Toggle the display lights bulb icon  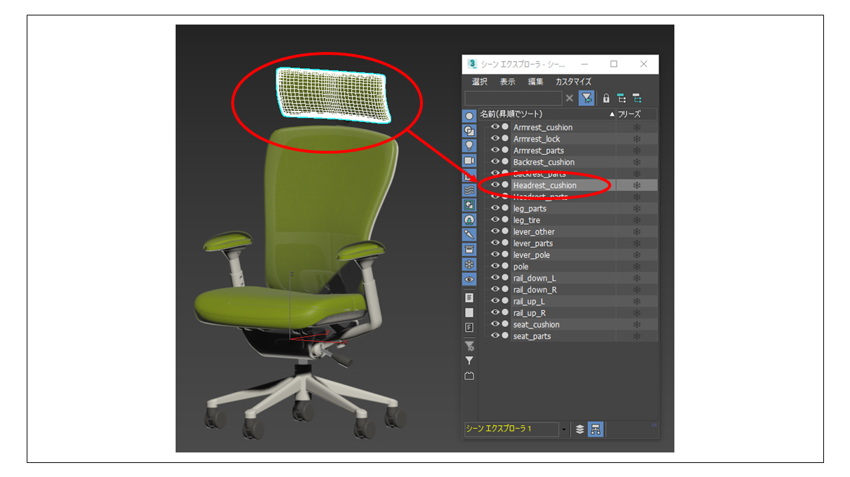(x=469, y=146)
